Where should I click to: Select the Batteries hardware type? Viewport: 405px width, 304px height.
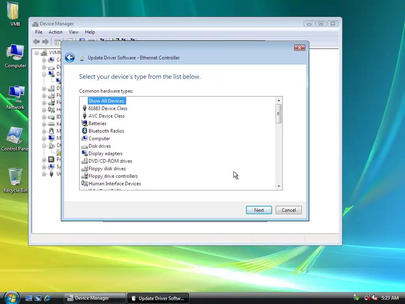97,123
